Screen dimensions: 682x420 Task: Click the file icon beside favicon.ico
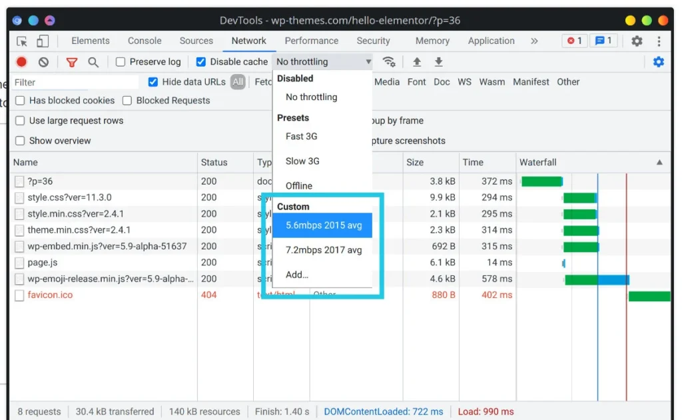coord(19,295)
